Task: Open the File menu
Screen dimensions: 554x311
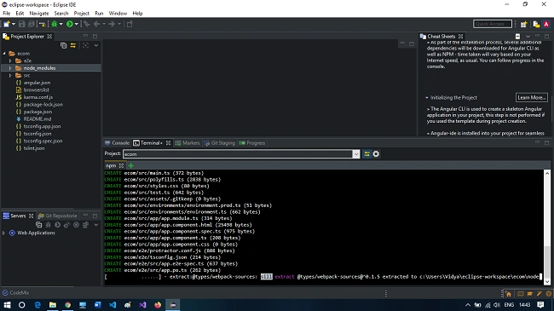Action: (x=7, y=14)
